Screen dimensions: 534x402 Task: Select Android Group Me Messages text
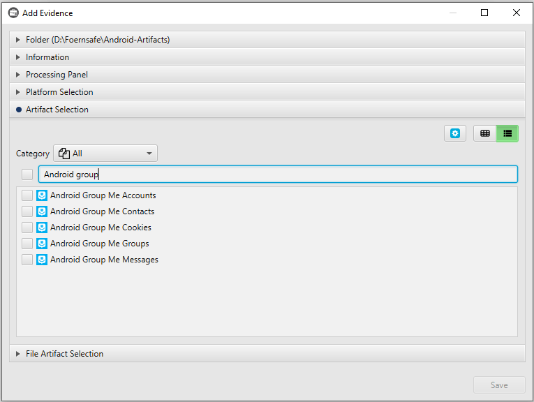pyautogui.click(x=104, y=260)
